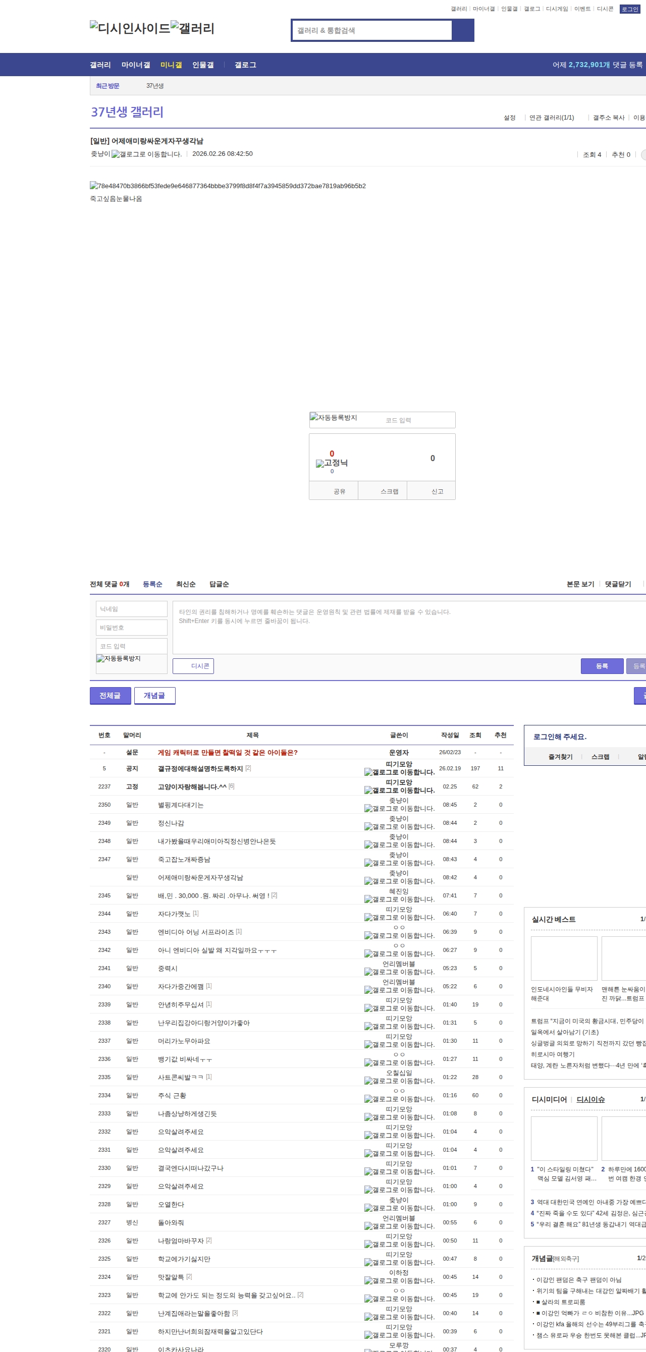Click the 디시인사이드 logo in the header
The height and width of the screenshot is (1352, 646).
click(x=130, y=28)
